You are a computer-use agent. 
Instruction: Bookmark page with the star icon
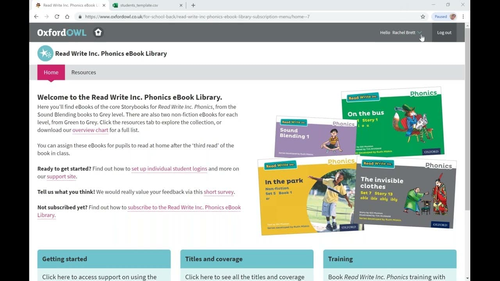[x=423, y=16]
